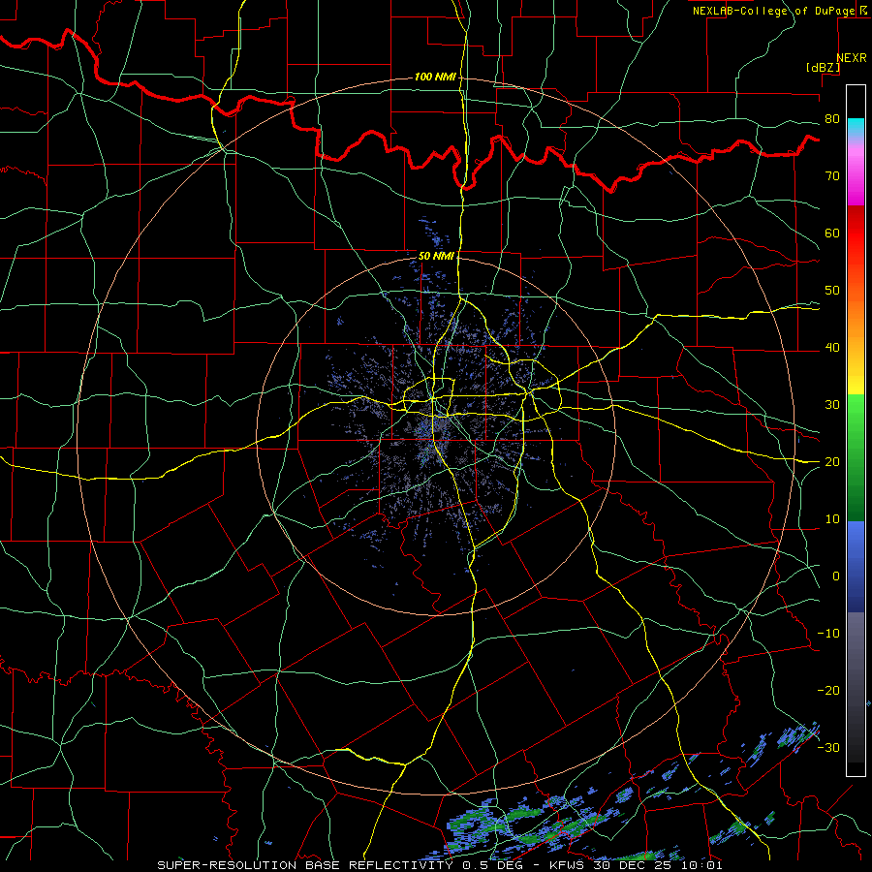Click the 100 NMI range ring label

(435, 77)
